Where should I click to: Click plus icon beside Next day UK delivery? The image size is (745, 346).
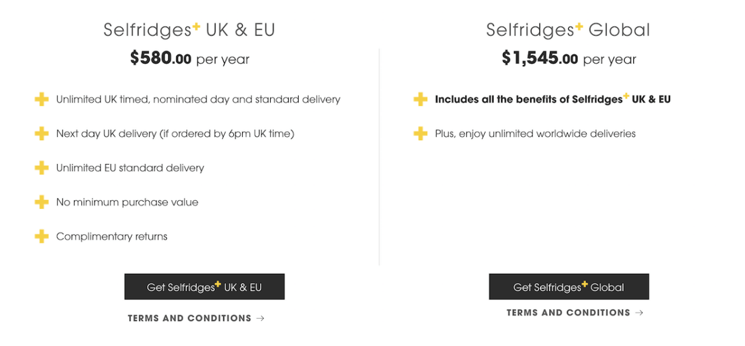(x=42, y=134)
